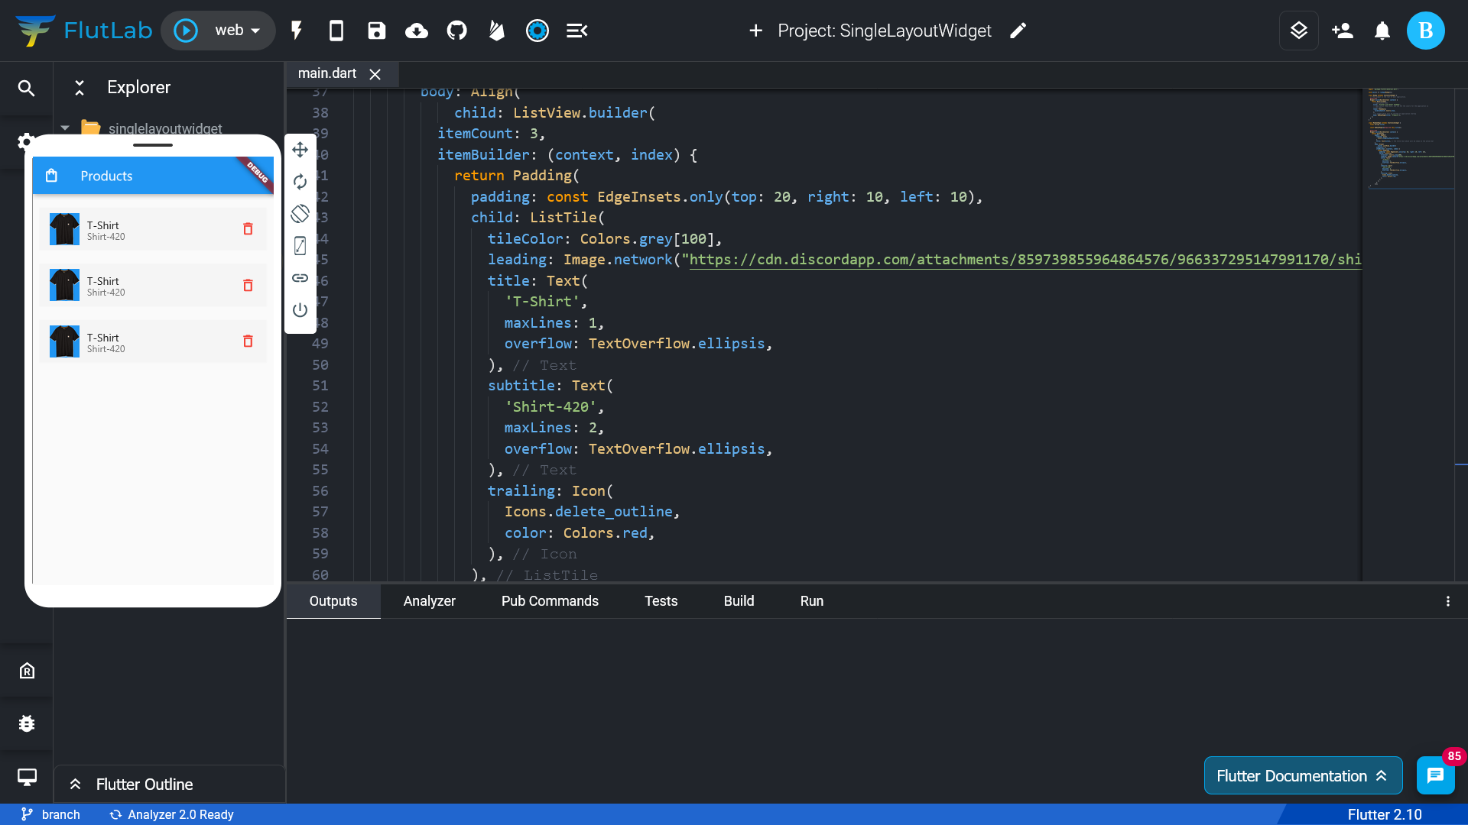This screenshot has width=1468, height=825.
Task: Open cloud builds via the cloud icon
Action: click(417, 31)
